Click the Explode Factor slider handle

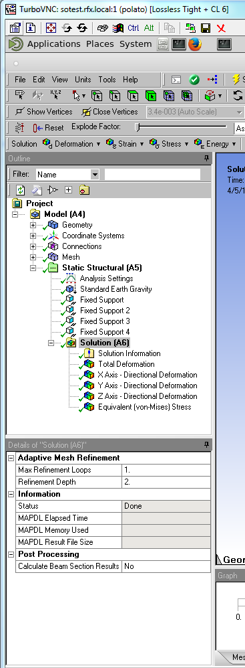137,127
